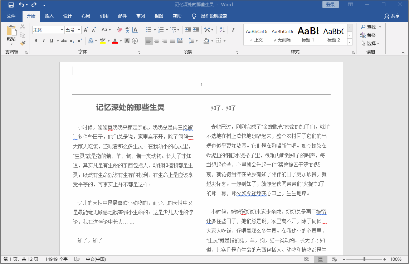Click the zoom slider in status bar
Viewport: 409px width, 264px height.
click(364, 259)
